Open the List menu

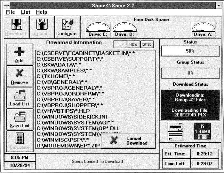pos(26,12)
